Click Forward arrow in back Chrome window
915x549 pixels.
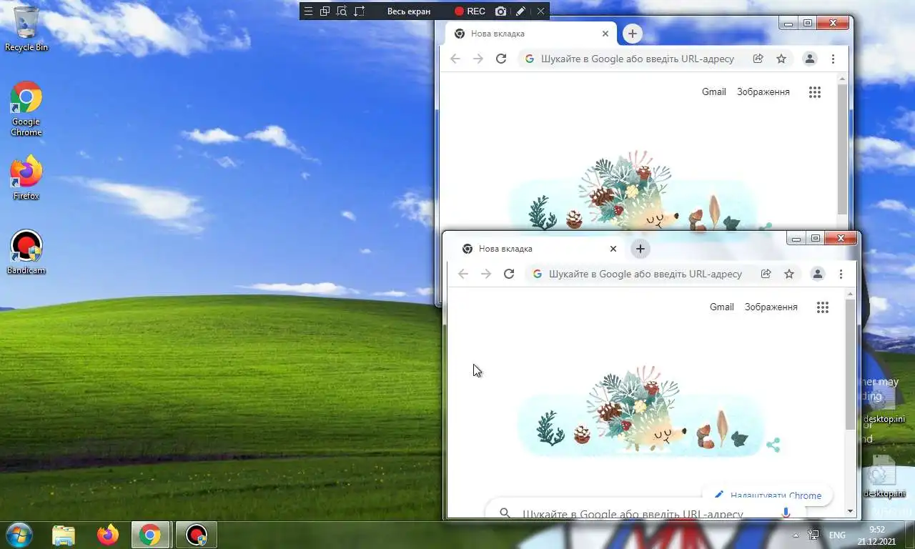[x=478, y=59]
